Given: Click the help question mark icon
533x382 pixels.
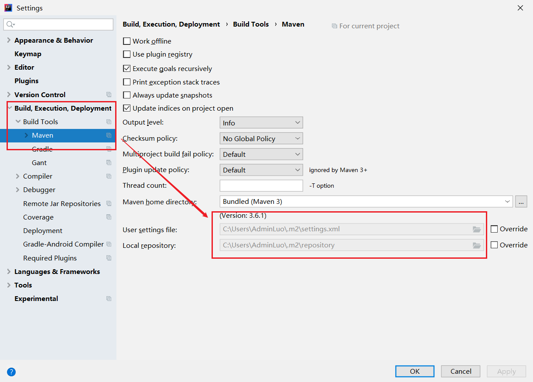Looking at the screenshot, I should coord(12,372).
